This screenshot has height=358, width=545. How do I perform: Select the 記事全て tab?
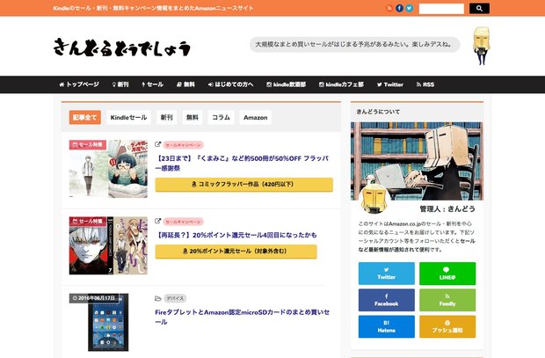[84, 118]
